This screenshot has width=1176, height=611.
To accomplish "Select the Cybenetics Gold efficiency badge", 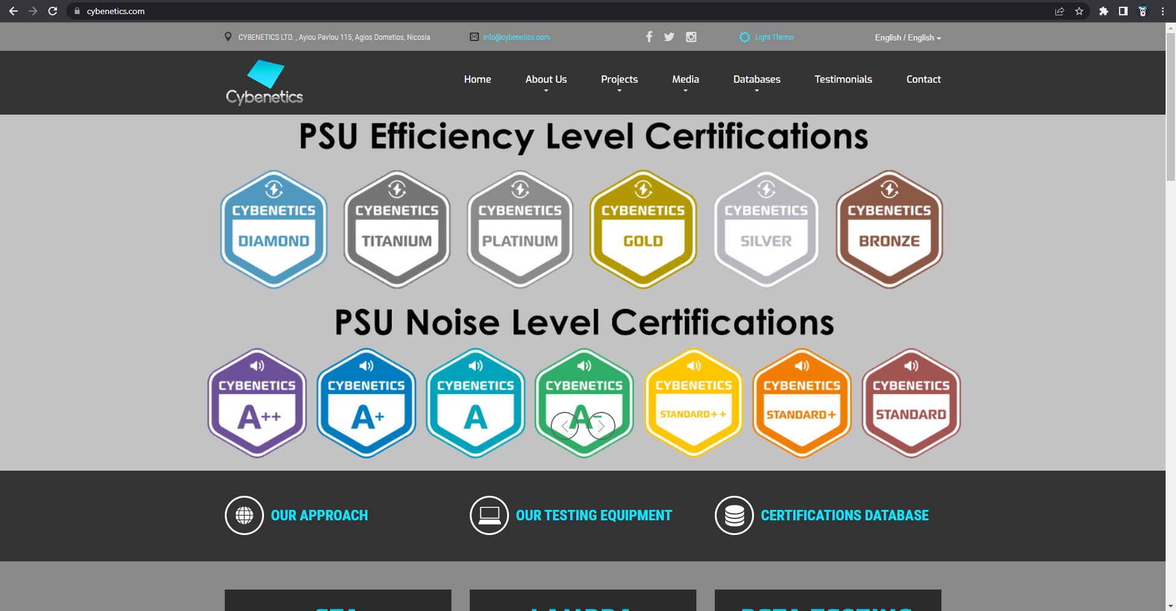I will coord(643,229).
